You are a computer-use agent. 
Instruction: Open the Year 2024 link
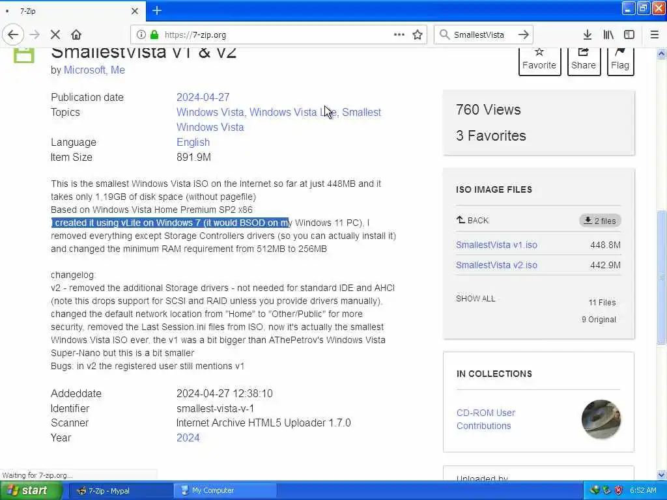(188, 438)
